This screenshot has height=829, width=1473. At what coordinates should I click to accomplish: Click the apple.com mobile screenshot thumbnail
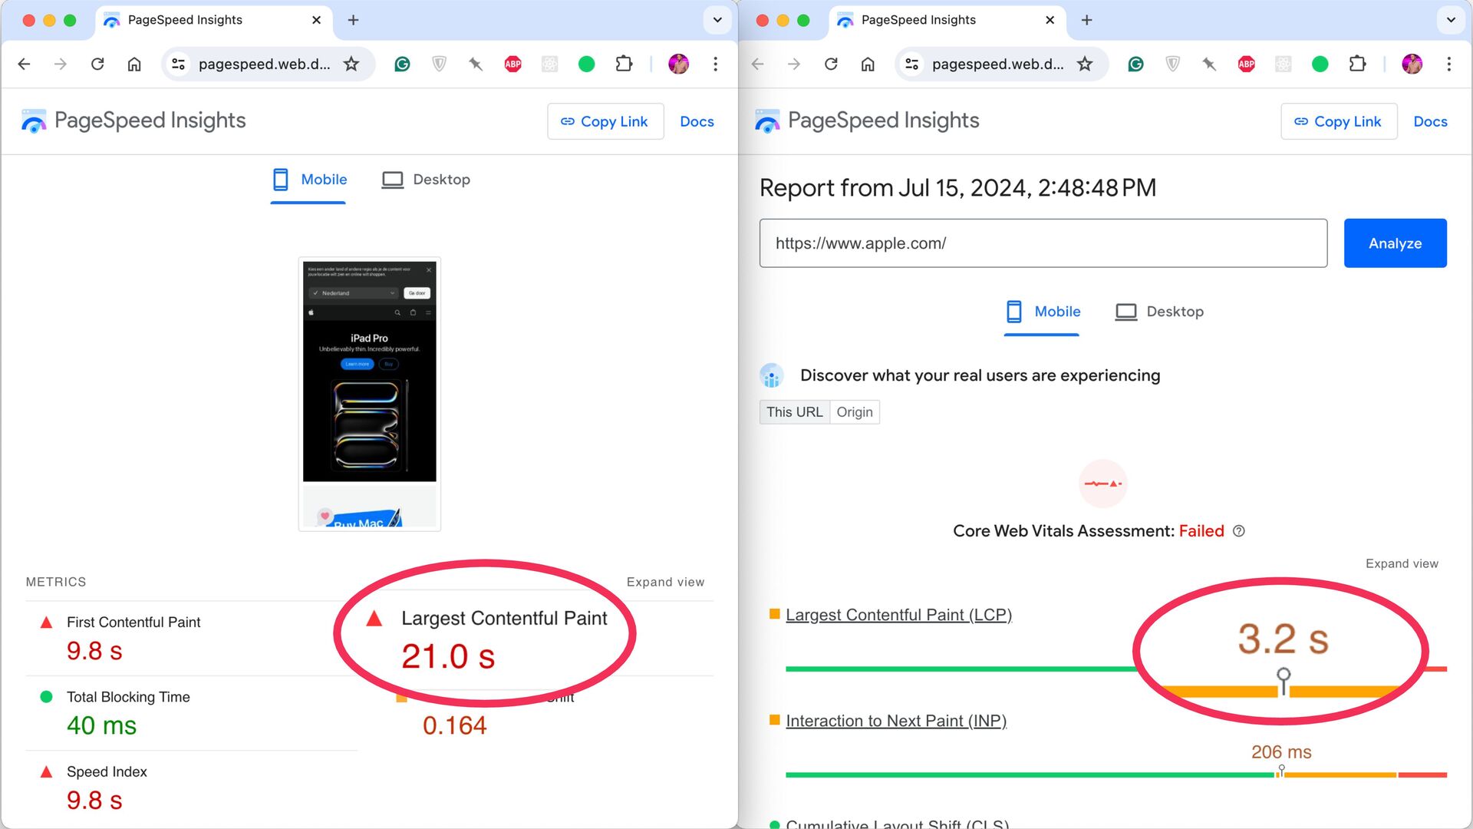[x=369, y=394]
